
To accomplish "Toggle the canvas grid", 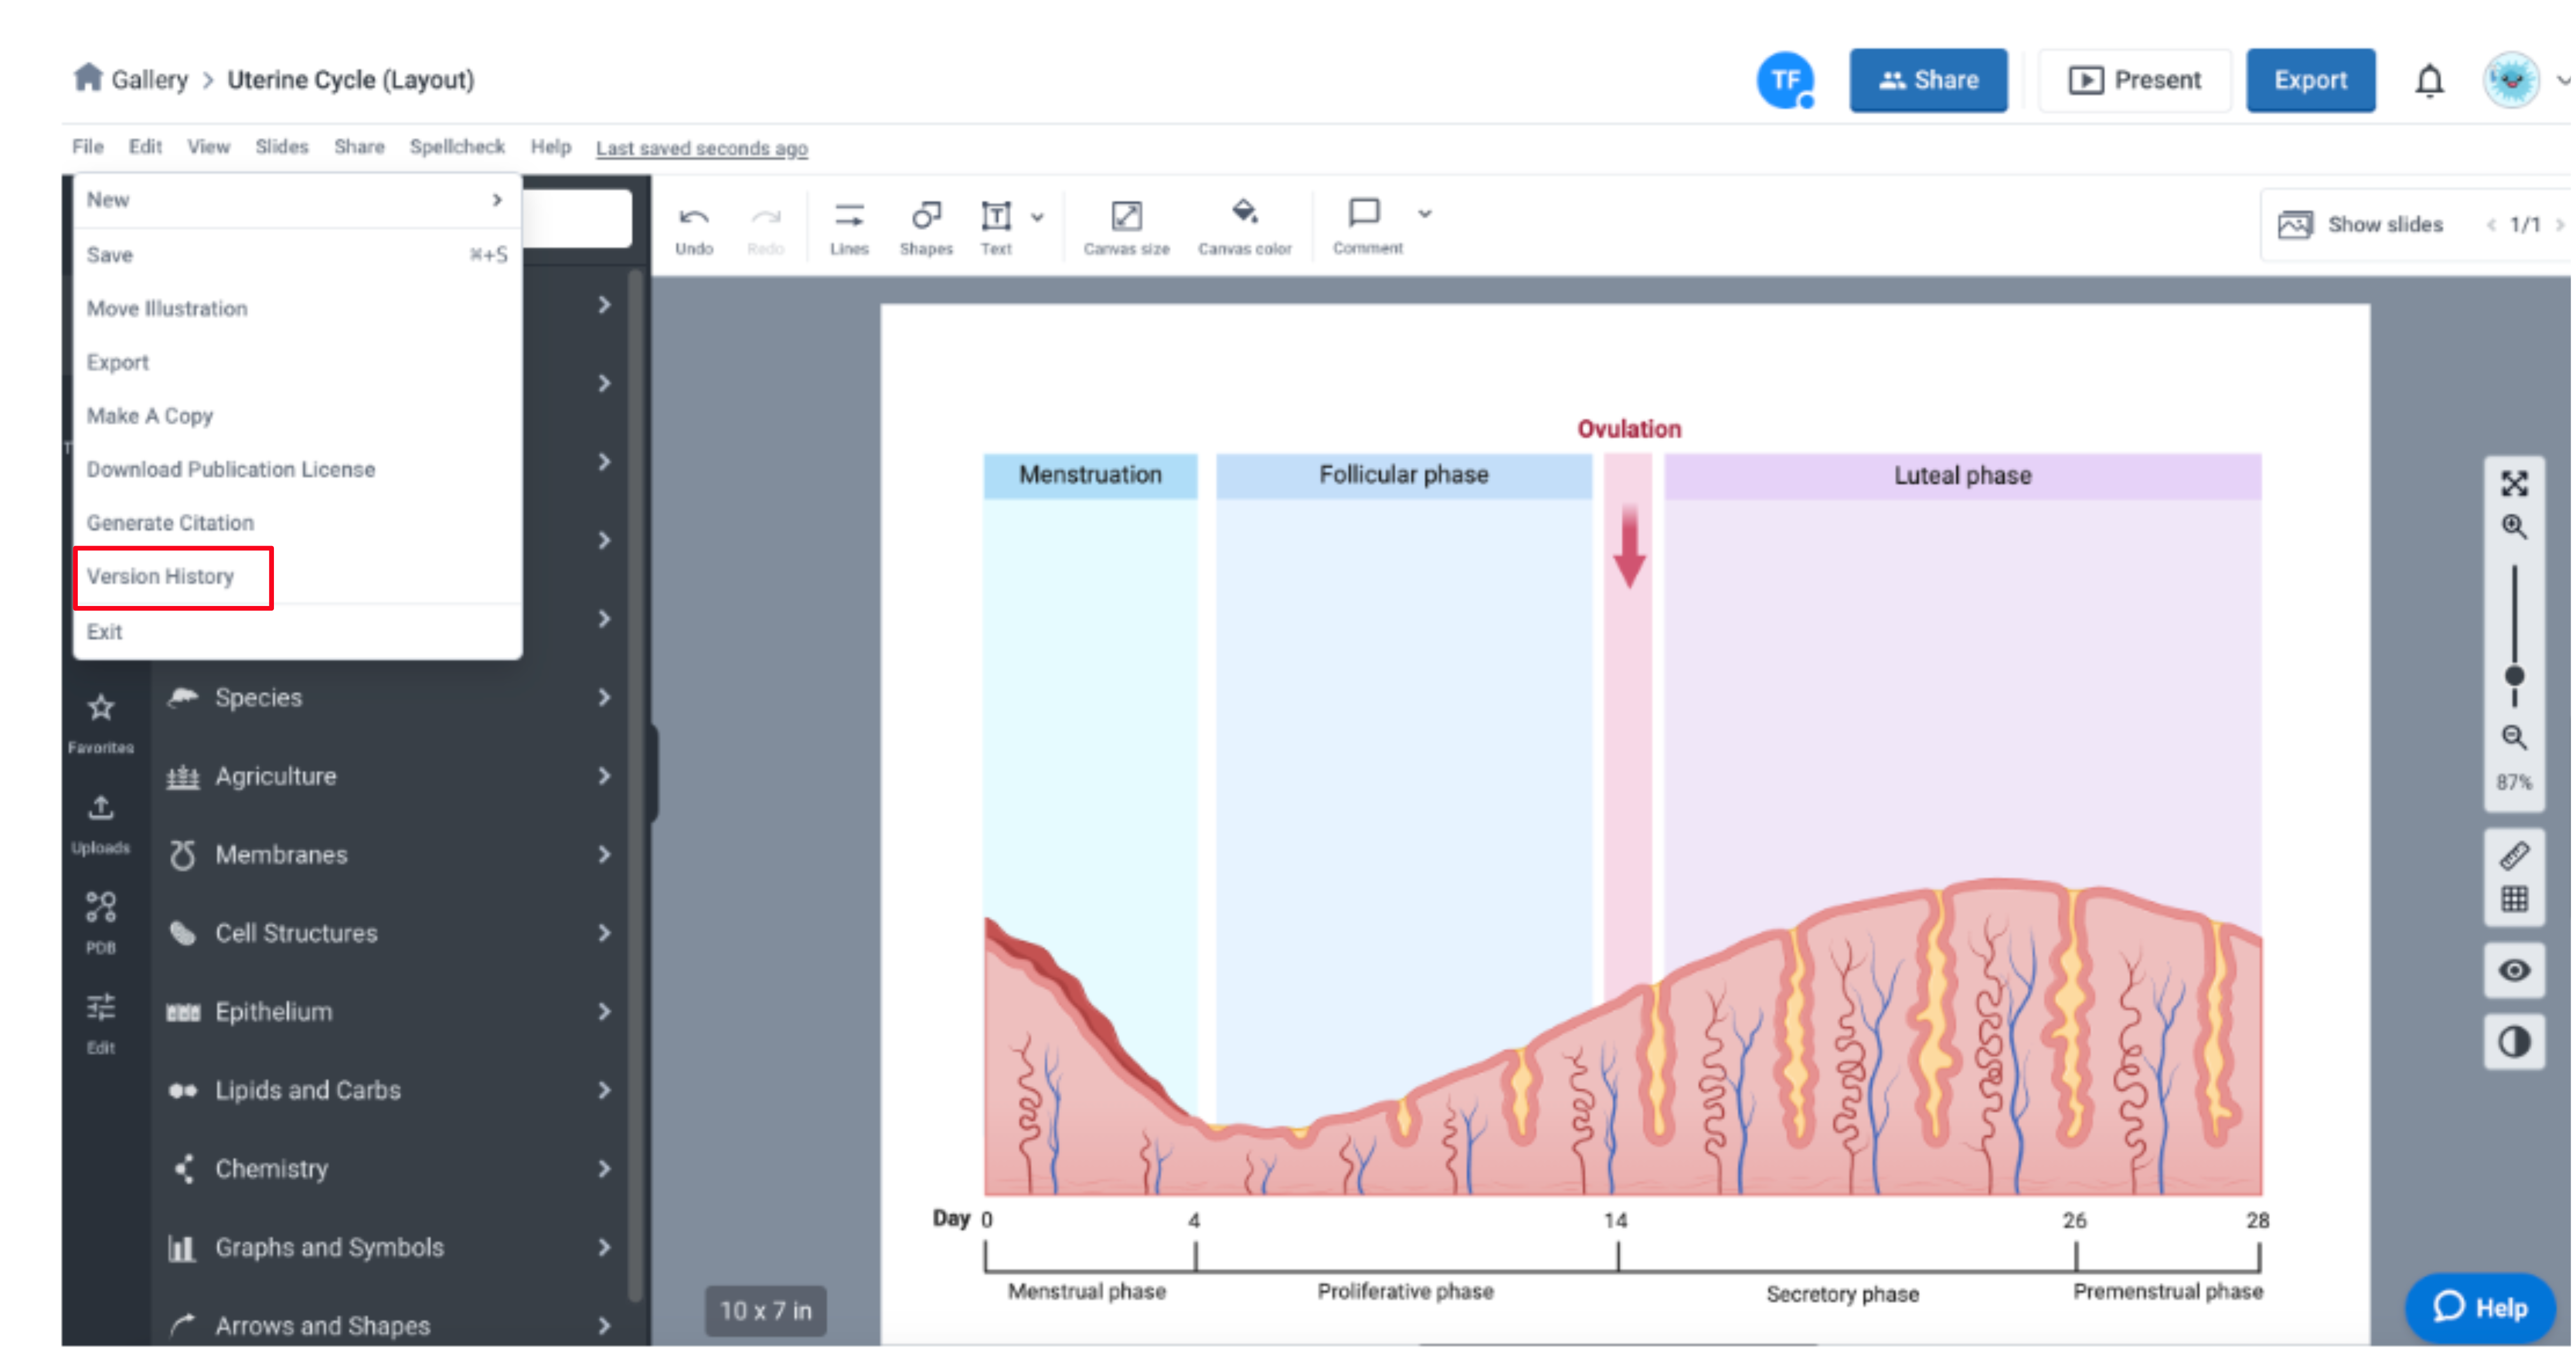I will click(2514, 900).
